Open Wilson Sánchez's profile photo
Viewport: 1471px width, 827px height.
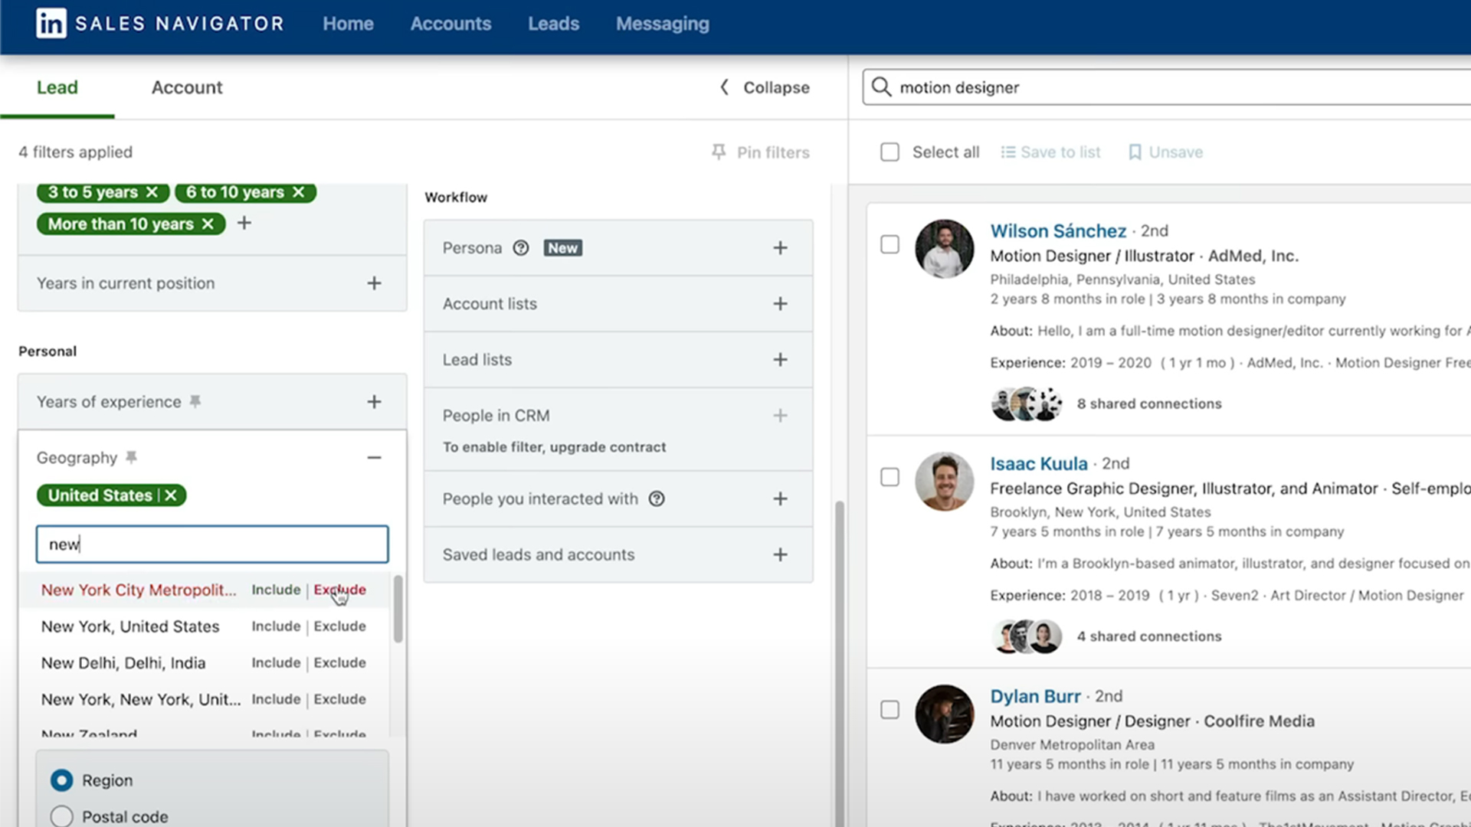click(x=945, y=249)
